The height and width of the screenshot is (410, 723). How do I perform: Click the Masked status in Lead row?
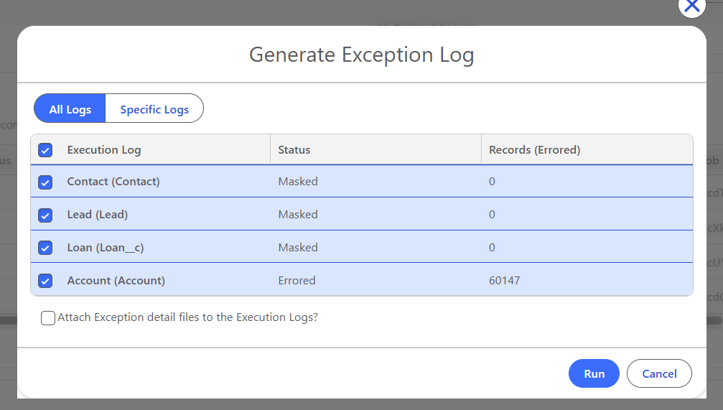(298, 215)
